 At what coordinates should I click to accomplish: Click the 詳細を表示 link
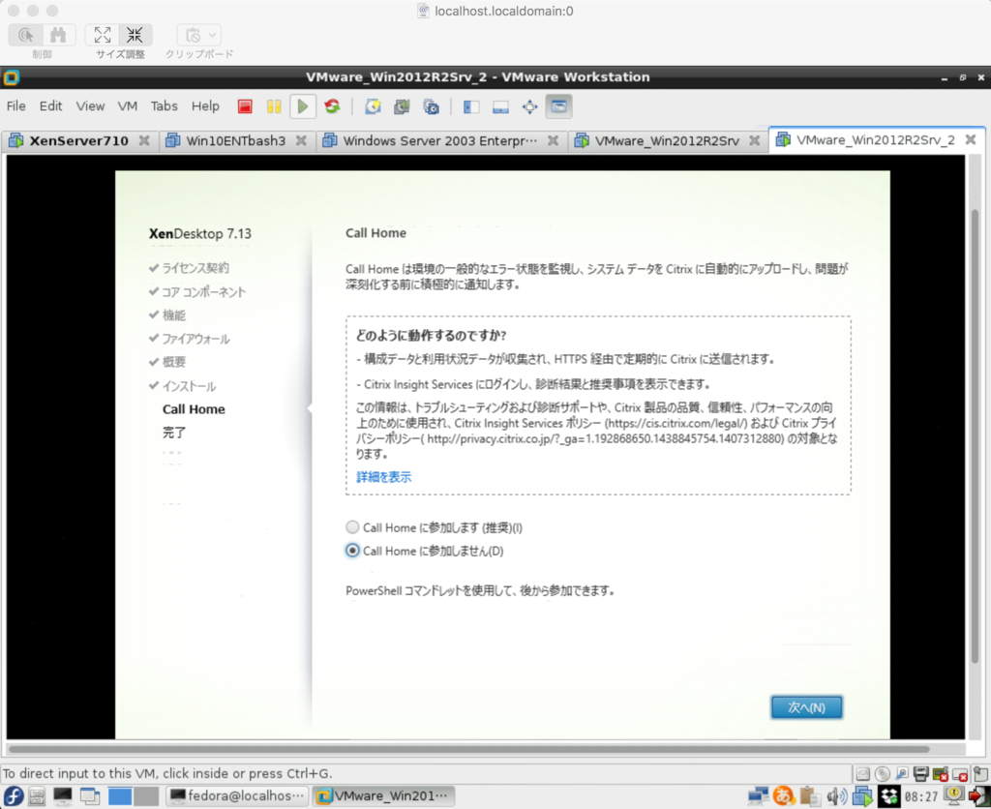pyautogui.click(x=383, y=477)
